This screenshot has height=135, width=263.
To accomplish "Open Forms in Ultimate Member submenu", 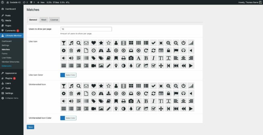I will (x=5, y=54).
